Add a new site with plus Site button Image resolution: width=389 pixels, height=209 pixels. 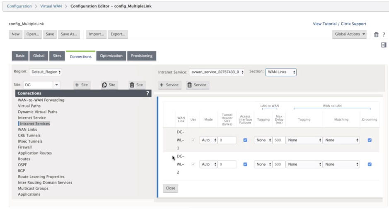[82, 85]
